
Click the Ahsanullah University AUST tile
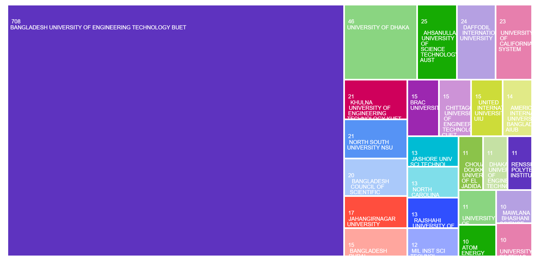point(437,42)
